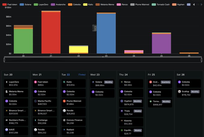The width and height of the screenshot is (204, 137).
Task: Click Monthly badge on Solana card
Action: pos(109,82)
